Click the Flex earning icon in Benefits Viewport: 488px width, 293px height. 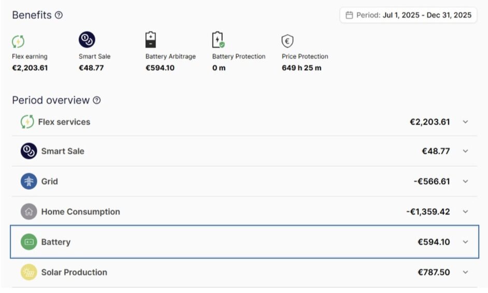[x=18, y=41]
